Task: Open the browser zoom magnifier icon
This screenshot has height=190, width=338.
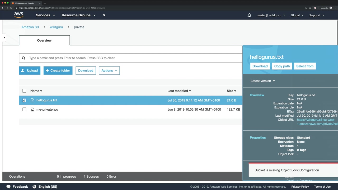Action: (x=306, y=8)
